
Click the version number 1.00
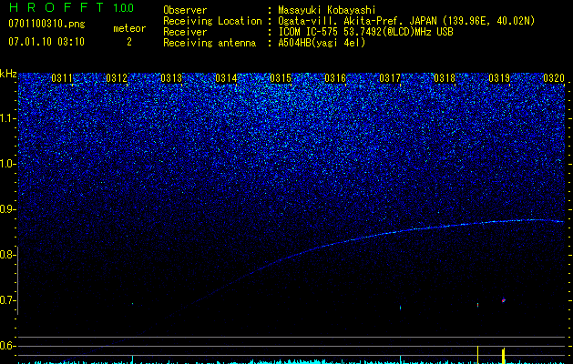point(124,7)
